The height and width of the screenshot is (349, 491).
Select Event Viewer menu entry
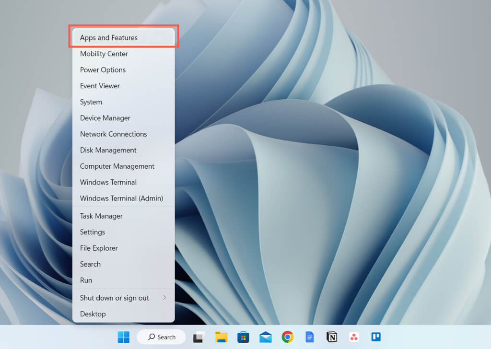click(x=100, y=86)
